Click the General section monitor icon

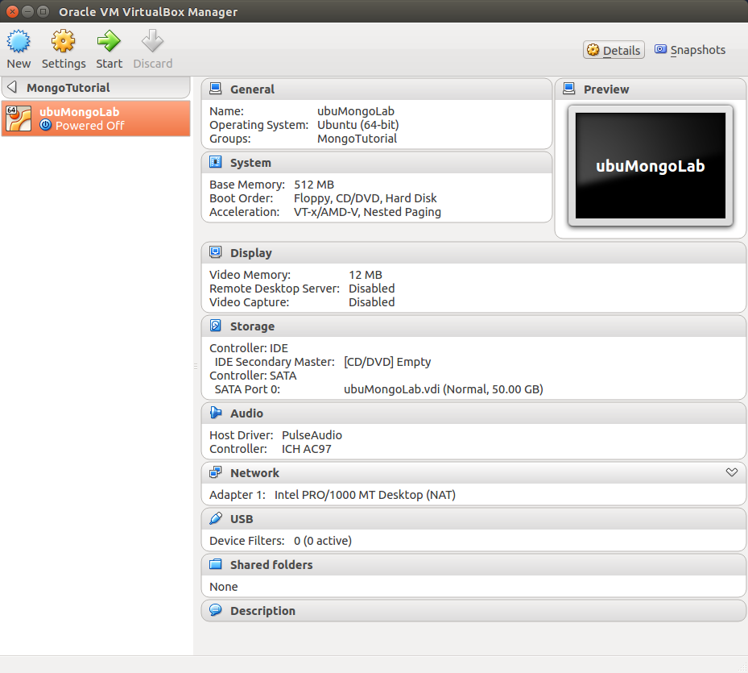pos(216,89)
